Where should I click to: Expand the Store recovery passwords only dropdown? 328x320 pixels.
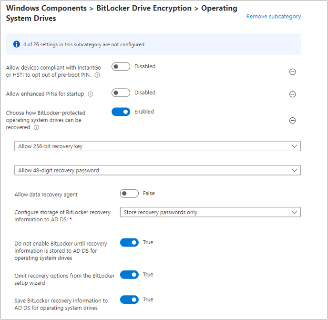tap(210, 212)
